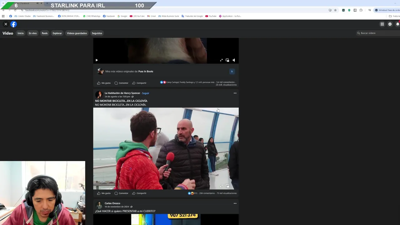This screenshot has height=225, width=400.
Task: Open the Extensions puzzle icon
Action: (x=361, y=10)
